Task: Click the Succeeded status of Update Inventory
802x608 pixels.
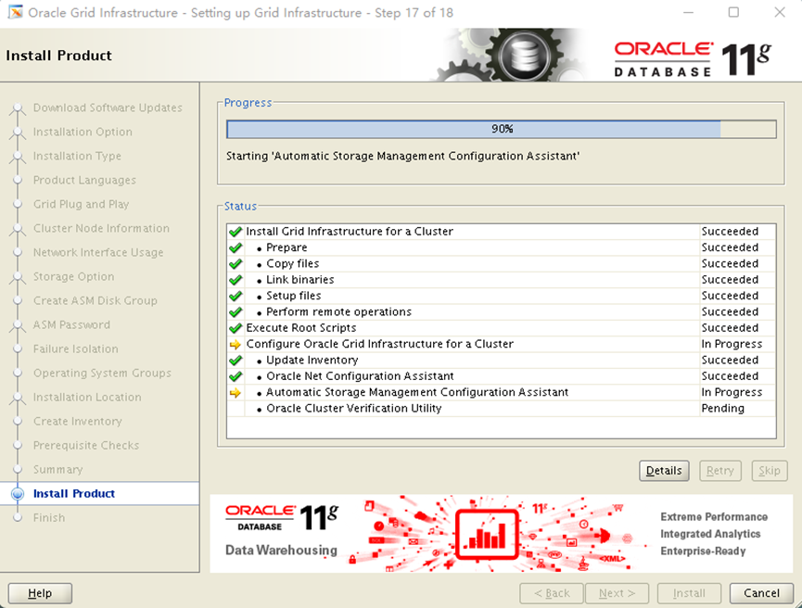Action: click(730, 361)
